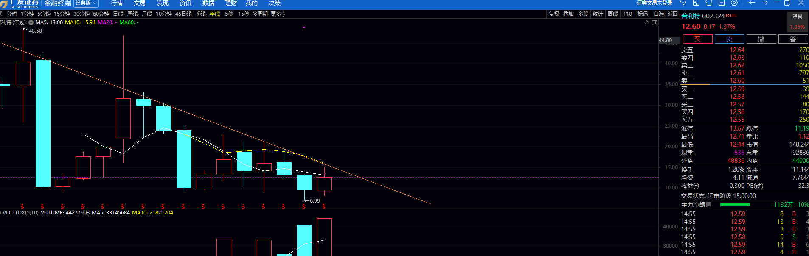The width and height of the screenshot is (809, 256).
Task: Click the 叠加 overlay button
Action: coord(568,14)
